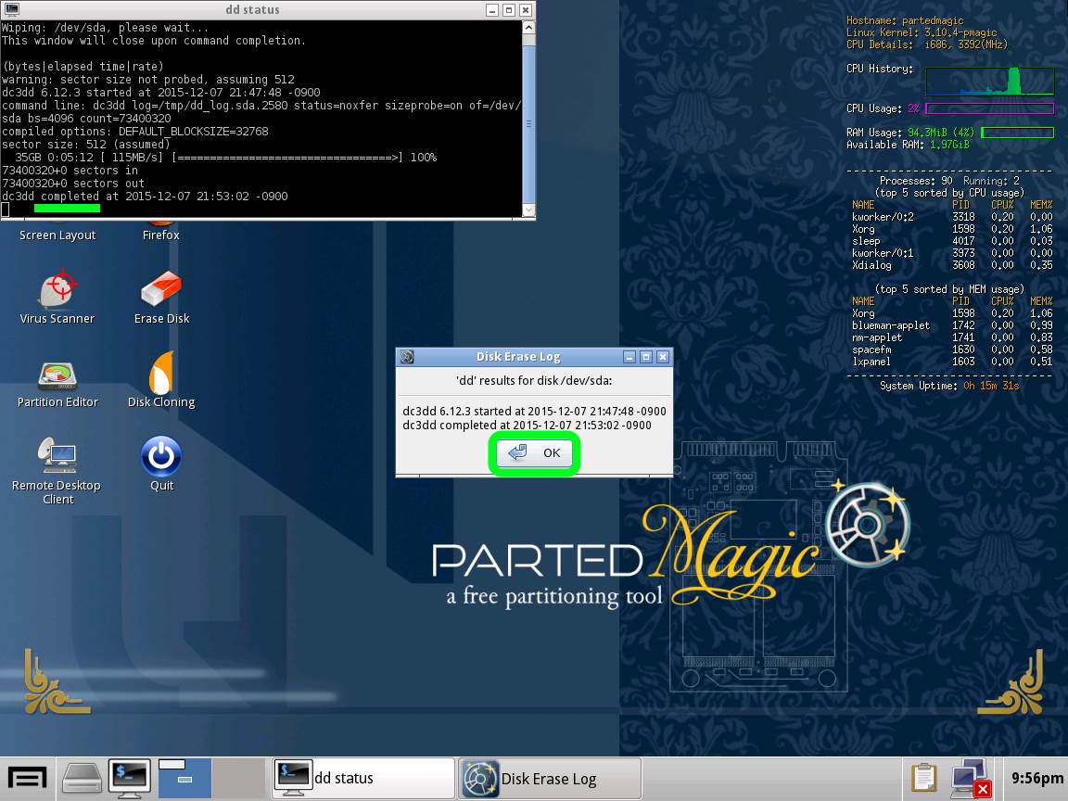
Task: Minimize the dd status window
Action: [492, 10]
